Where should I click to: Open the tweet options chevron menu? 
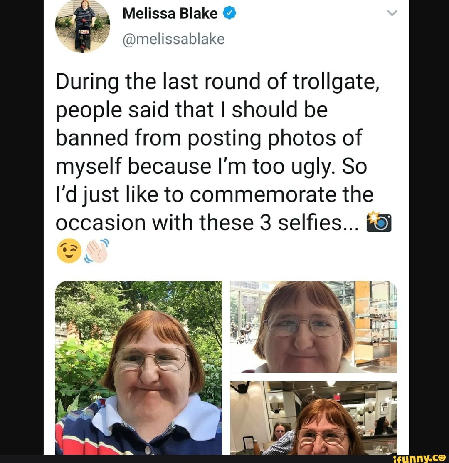[392, 13]
